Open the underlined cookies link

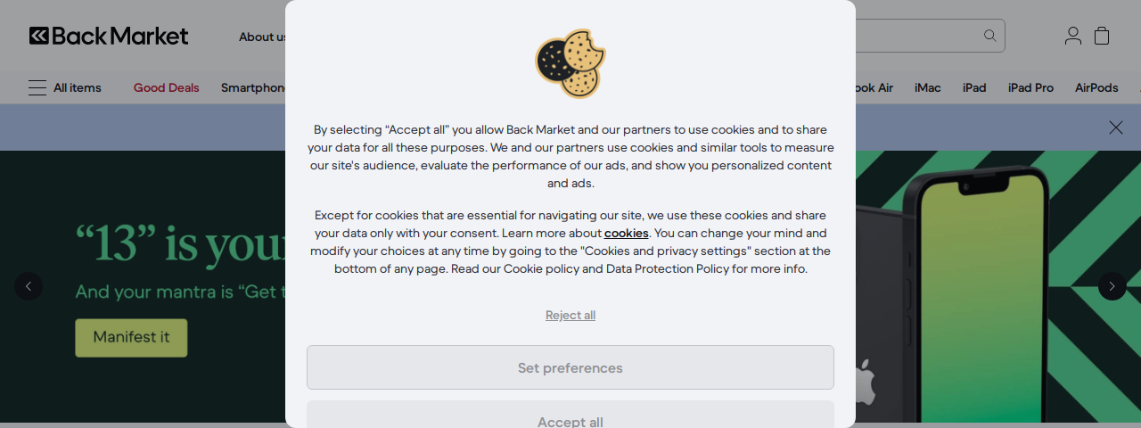pos(627,233)
